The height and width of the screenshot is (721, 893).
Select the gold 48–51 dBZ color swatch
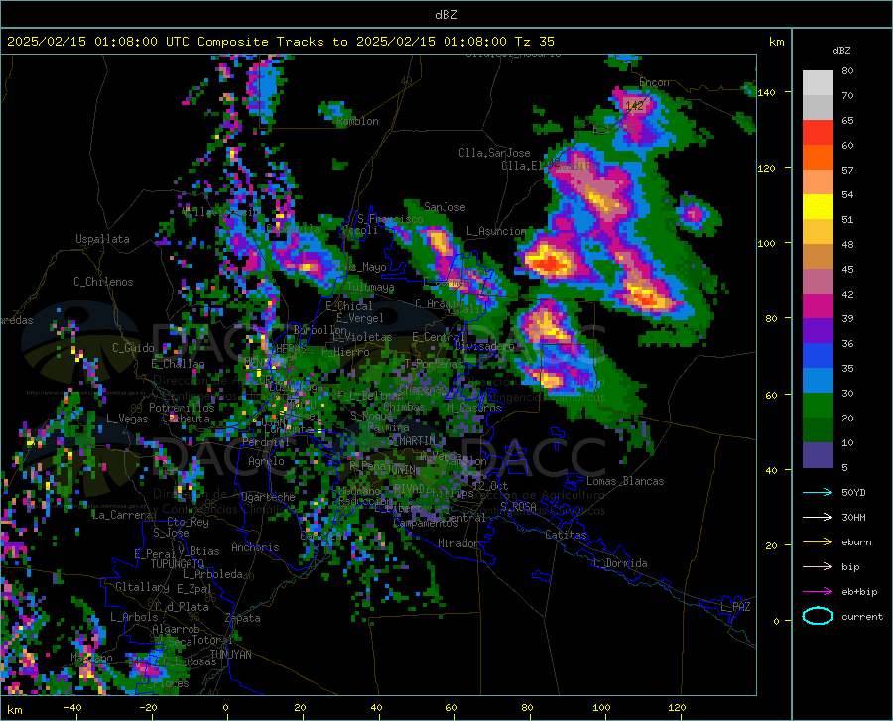pyautogui.click(x=818, y=232)
